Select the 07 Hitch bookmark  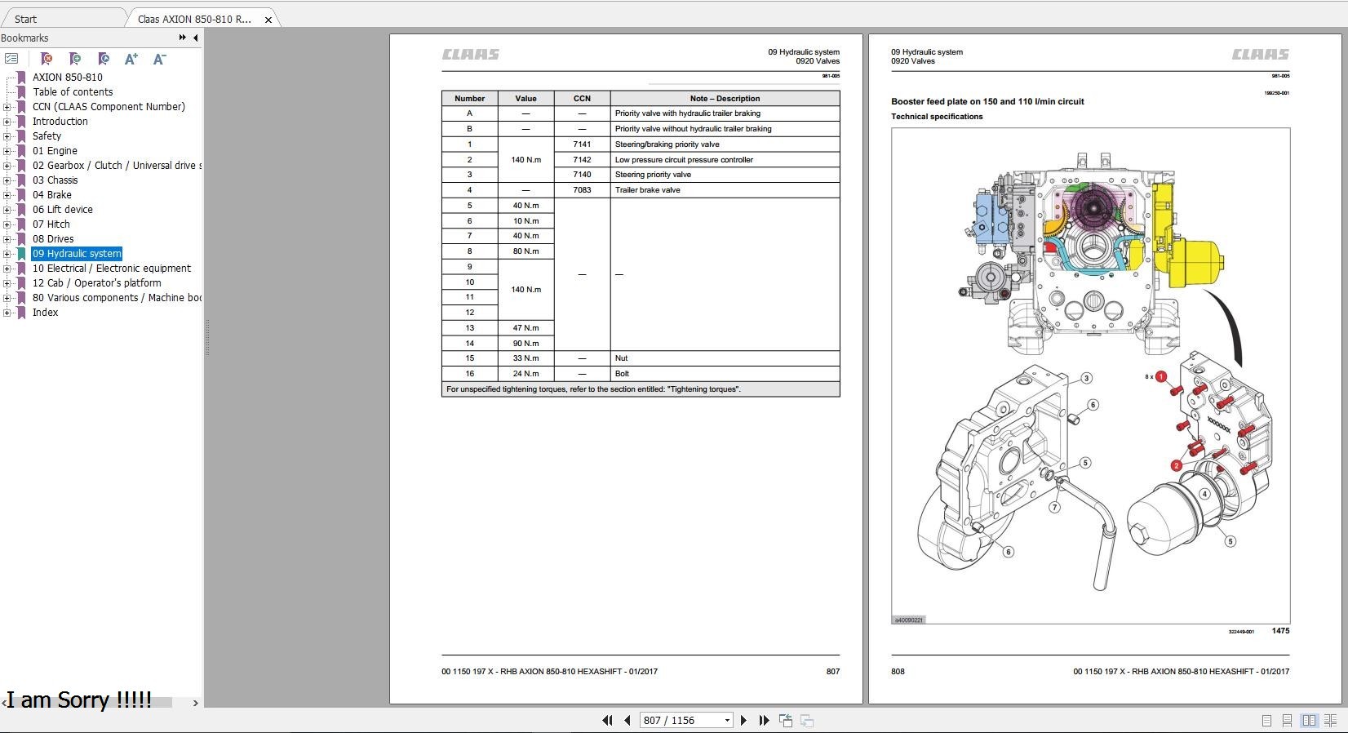(51, 224)
